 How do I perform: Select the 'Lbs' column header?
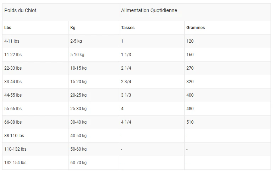coord(8,28)
